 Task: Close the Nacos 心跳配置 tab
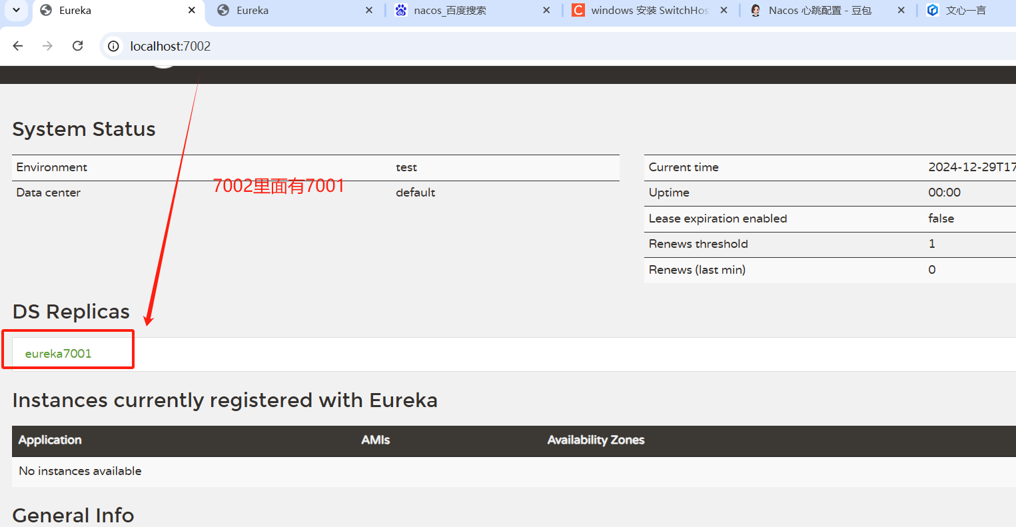(901, 11)
